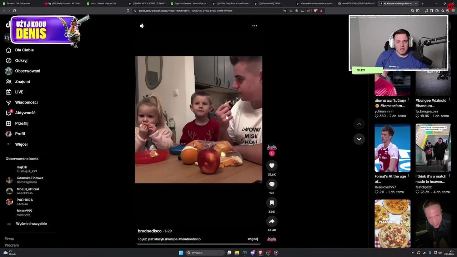
Task: Open more options on the #bungee #dzinold video card
Action: pos(449,100)
